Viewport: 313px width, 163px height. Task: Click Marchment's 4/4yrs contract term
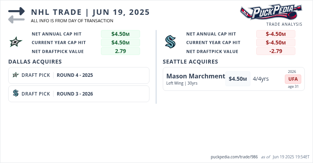pyautogui.click(x=261, y=79)
